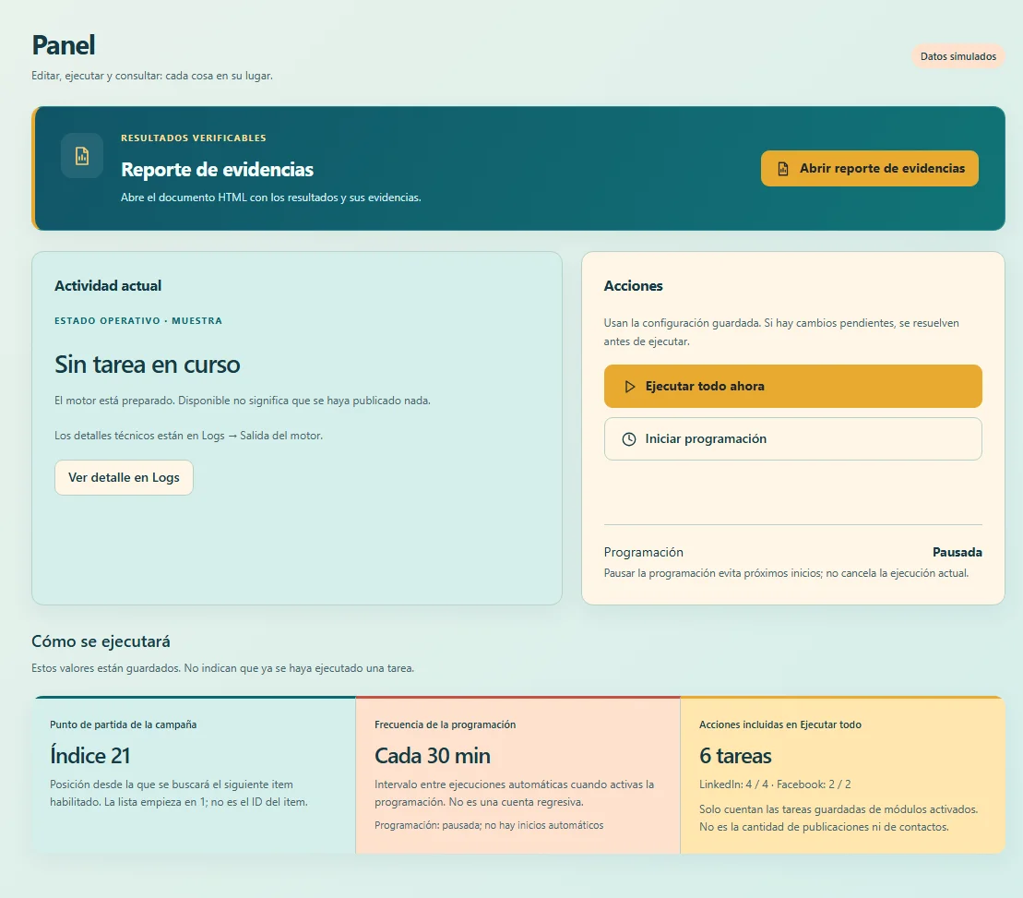The image size is (1023, 898).
Task: Click the Programación label
Action: pyautogui.click(x=643, y=552)
